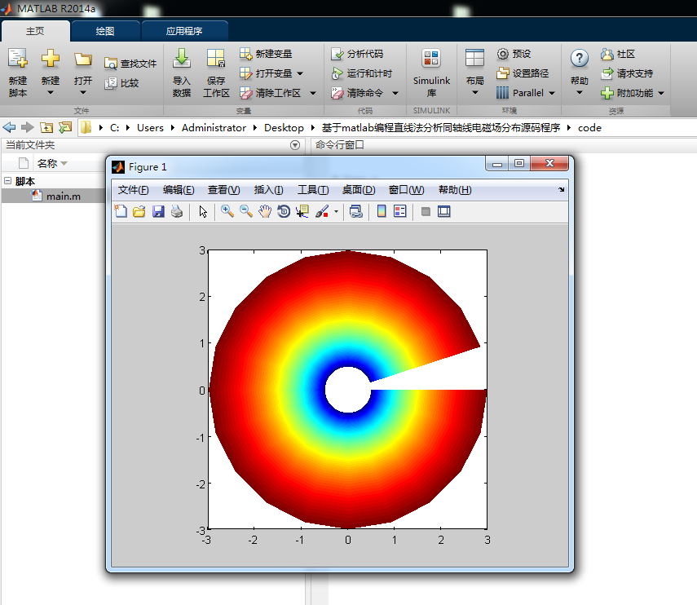Image resolution: width=697 pixels, height=605 pixels.
Task: Click Browse for folder button
Action: click(65, 128)
